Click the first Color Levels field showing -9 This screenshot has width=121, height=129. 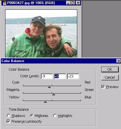point(47,76)
